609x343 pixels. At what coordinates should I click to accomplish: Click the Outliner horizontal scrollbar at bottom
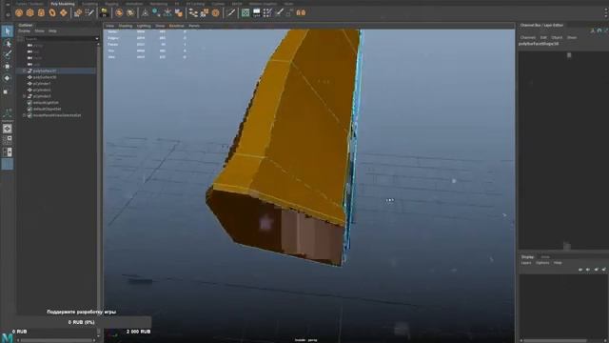56,340
